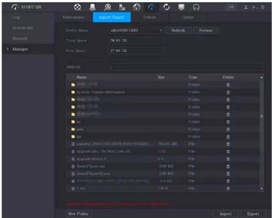This screenshot has height=218, width=272.
Task: Click the Export button
Action: coord(253,214)
